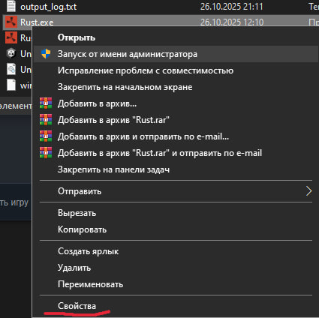Click the Unity crash handler ball icon
This screenshot has height=318, width=319.
point(11,53)
